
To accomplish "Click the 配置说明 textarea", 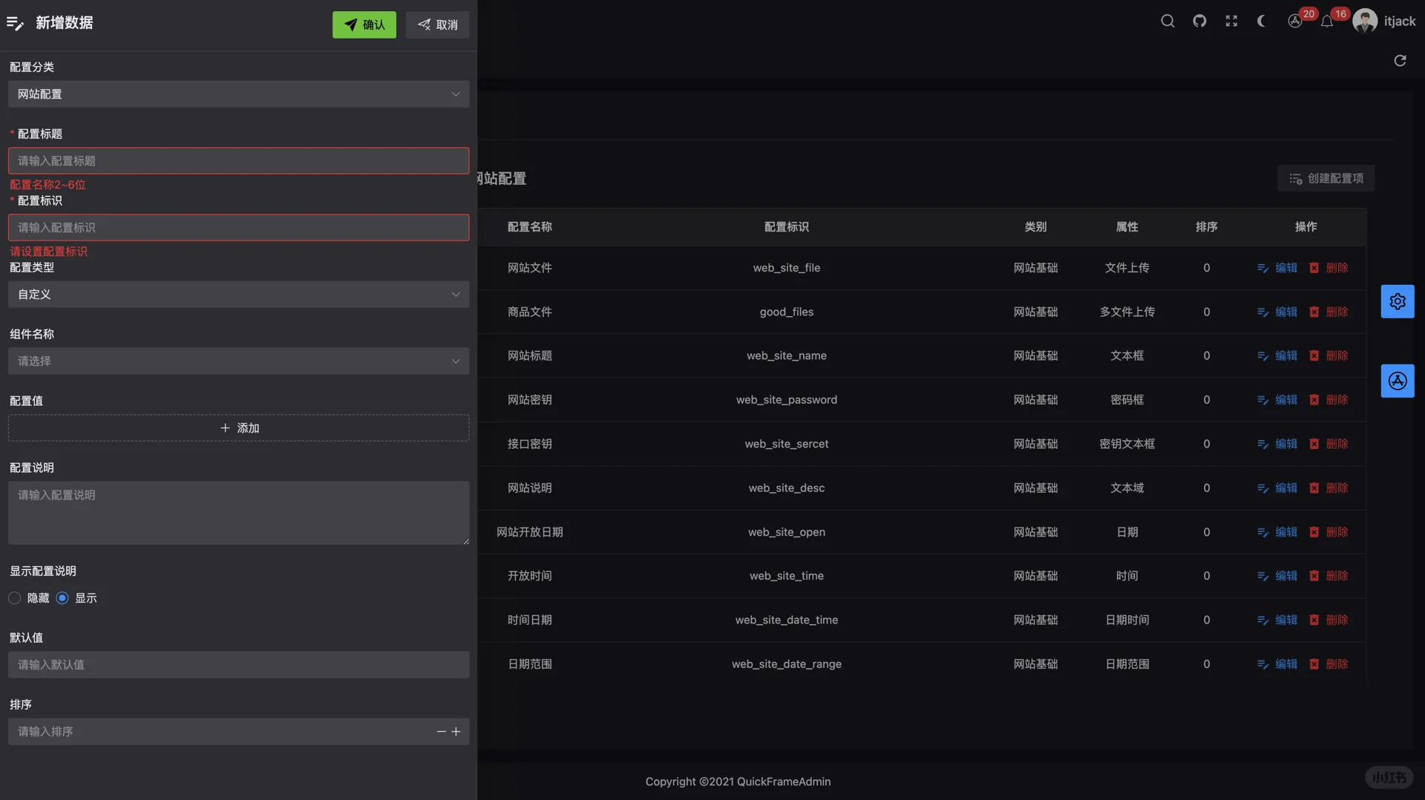I will point(238,513).
